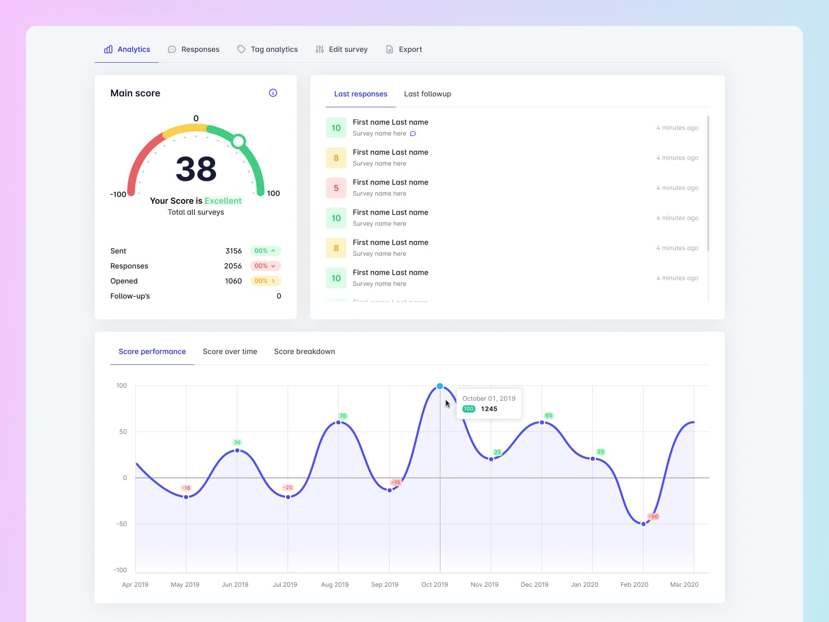Open the Score breakdown tab
Screen dimensions: 829x622
[305, 351]
